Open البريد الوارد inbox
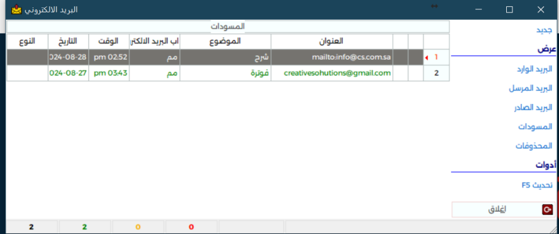The height and width of the screenshot is (234, 559). pos(534,69)
